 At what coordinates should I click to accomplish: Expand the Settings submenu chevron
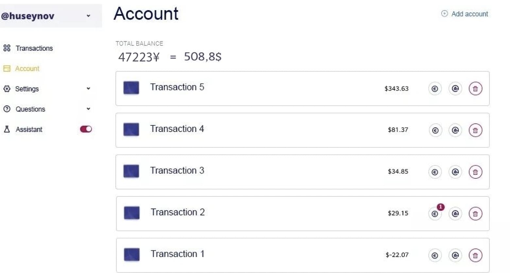coord(88,89)
